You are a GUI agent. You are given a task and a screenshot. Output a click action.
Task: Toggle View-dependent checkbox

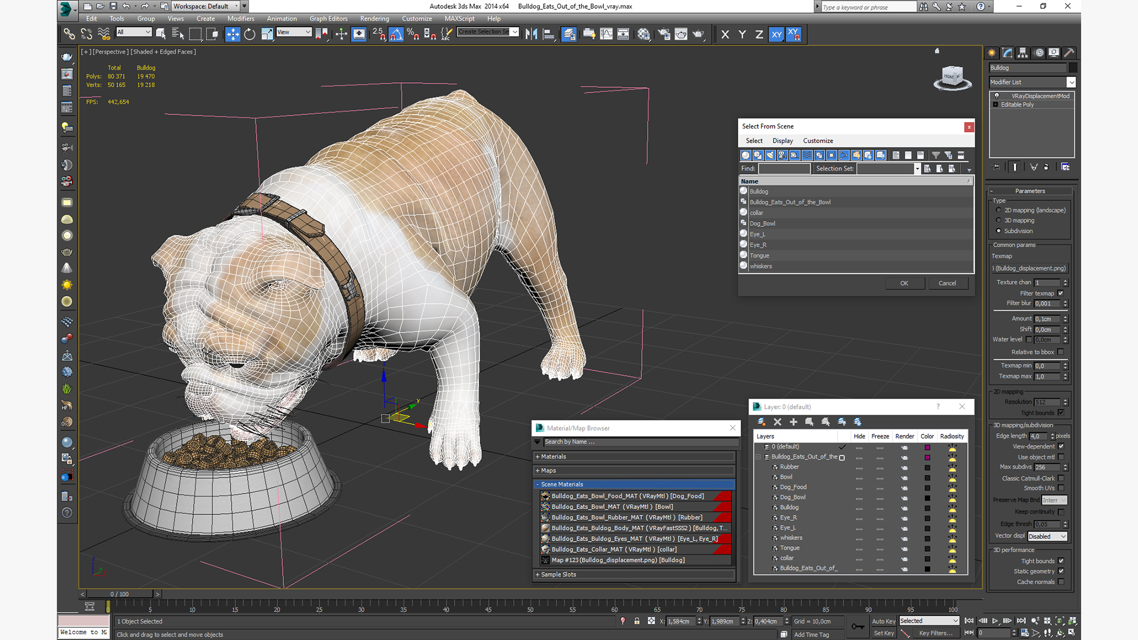point(1061,446)
